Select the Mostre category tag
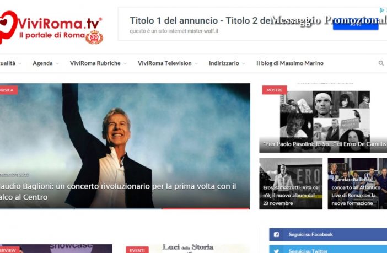 (x=275, y=90)
